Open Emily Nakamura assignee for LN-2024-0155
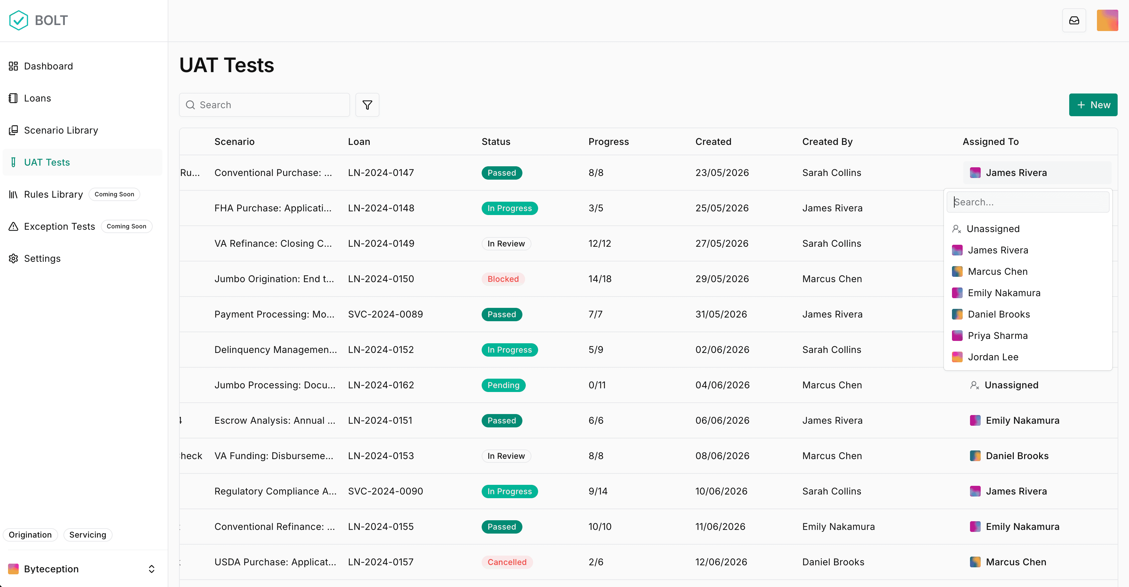This screenshot has height=587, width=1129. pyautogui.click(x=1037, y=527)
